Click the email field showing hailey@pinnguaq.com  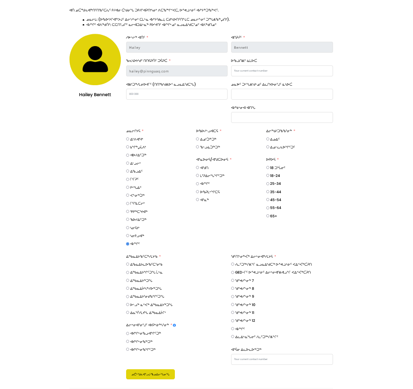click(177, 71)
